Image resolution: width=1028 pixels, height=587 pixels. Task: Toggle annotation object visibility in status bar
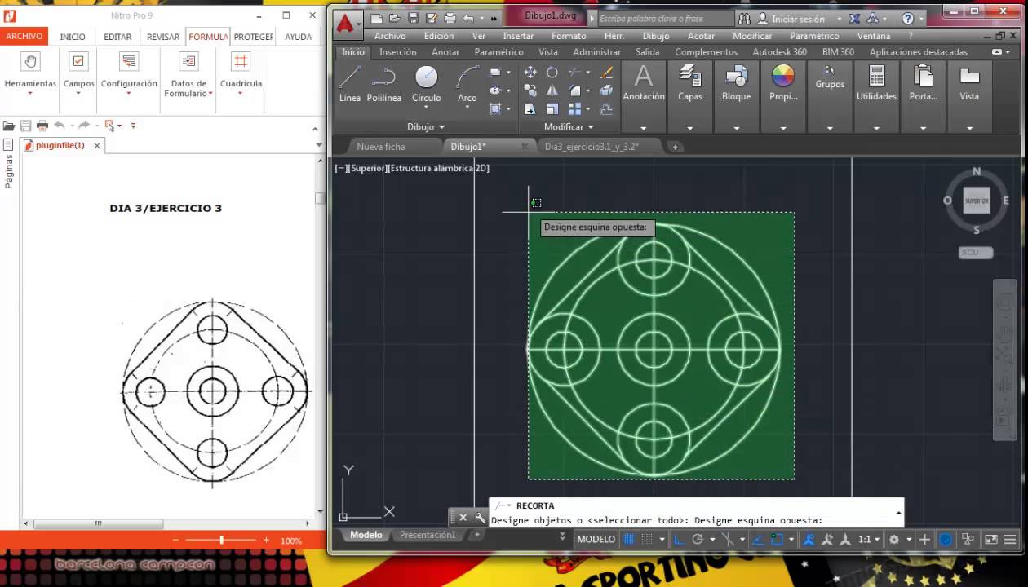[809, 539]
